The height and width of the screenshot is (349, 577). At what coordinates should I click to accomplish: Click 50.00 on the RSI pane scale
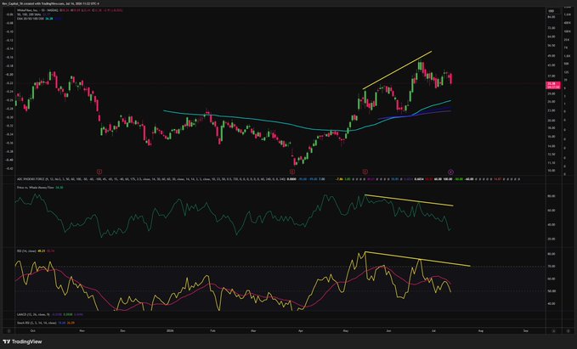click(x=551, y=291)
